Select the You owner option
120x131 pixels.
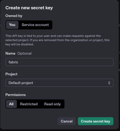pos(12,25)
